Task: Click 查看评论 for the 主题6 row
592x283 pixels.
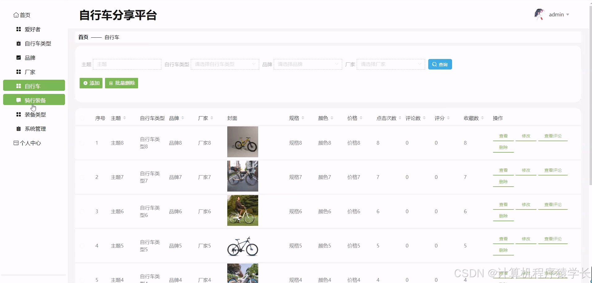Action: click(553, 205)
